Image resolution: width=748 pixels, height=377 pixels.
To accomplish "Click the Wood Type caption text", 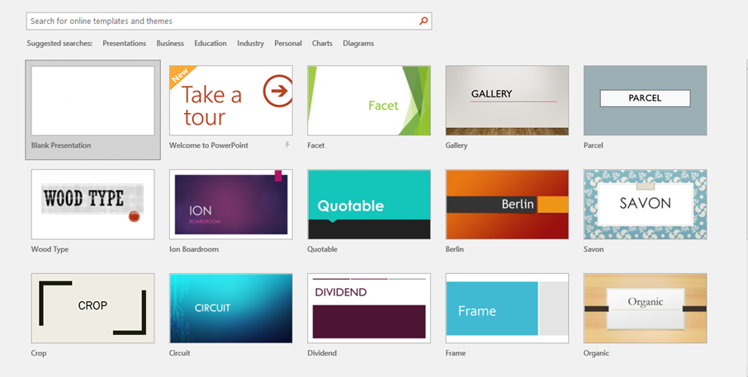I will coord(50,249).
